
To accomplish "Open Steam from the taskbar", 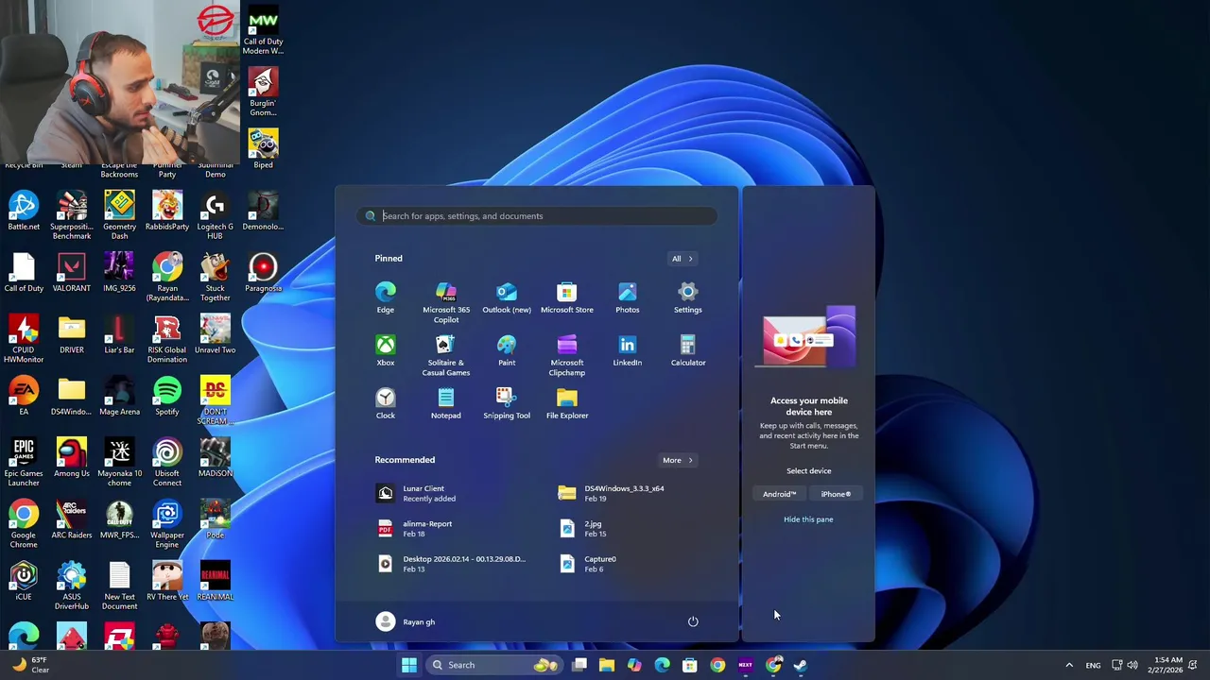I will click(x=801, y=665).
